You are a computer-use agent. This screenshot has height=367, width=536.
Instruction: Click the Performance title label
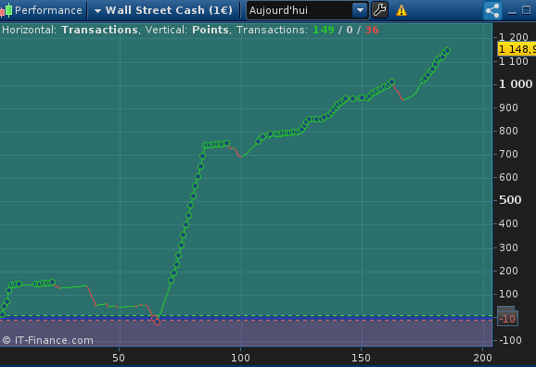48,10
